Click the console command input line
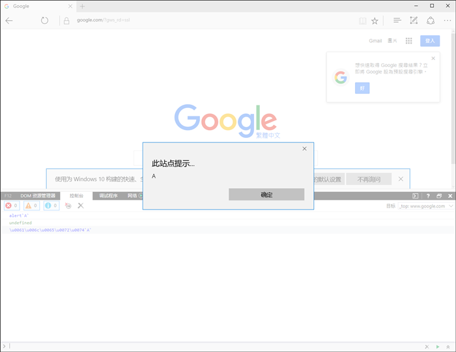 pyautogui.click(x=215, y=346)
